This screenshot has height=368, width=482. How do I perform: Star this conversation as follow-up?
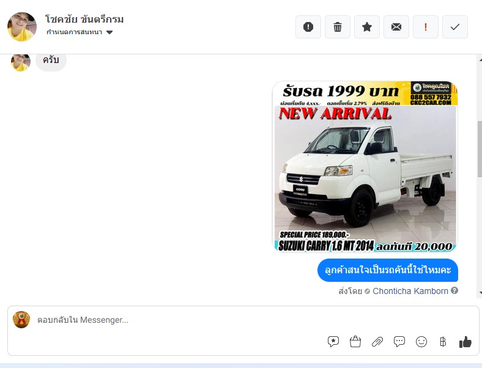pos(367,27)
